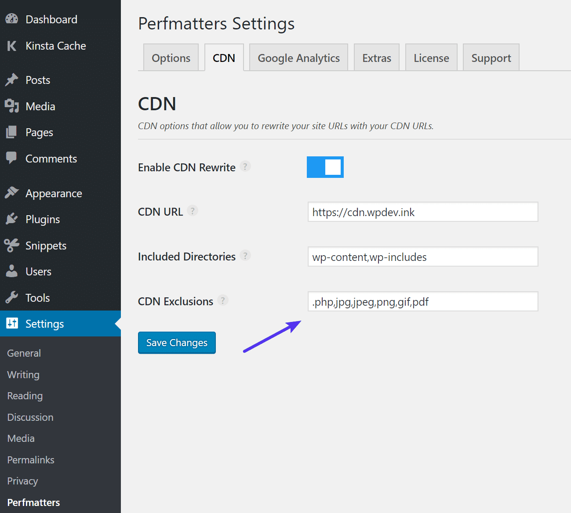
Task: Open the Settings sliders icon
Action: click(11, 324)
